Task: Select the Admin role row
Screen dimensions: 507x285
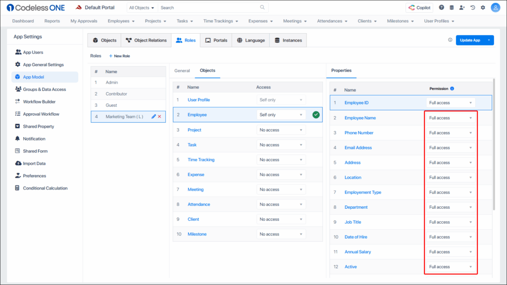Action: point(128,83)
